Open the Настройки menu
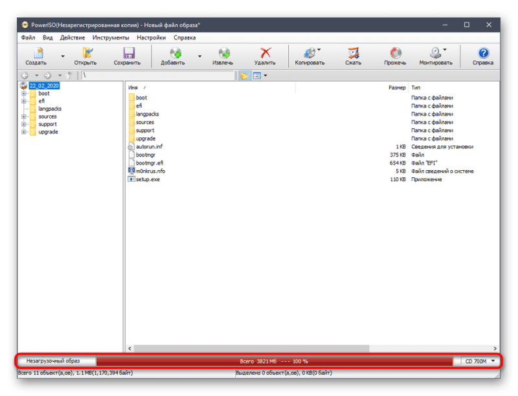The width and height of the screenshot is (518, 396). click(x=152, y=38)
